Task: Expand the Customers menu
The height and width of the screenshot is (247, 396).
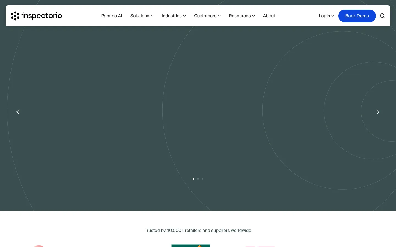Action: pyautogui.click(x=207, y=16)
